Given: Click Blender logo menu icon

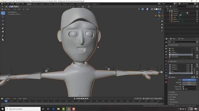Looking at the screenshot, I should click(2, 4).
